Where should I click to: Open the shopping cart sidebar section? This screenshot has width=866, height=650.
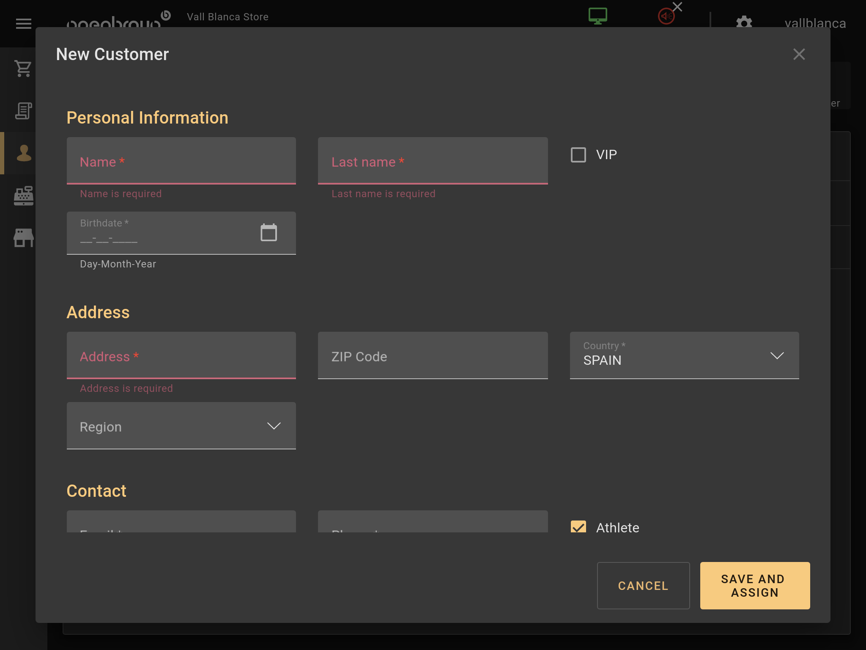click(23, 68)
